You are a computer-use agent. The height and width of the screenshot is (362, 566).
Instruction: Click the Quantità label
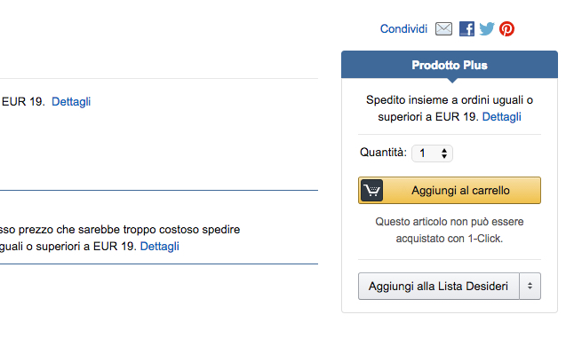383,153
